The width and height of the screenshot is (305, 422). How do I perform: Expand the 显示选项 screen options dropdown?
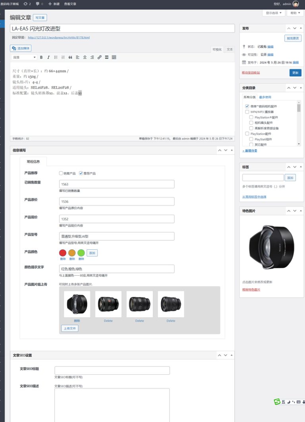click(274, 13)
